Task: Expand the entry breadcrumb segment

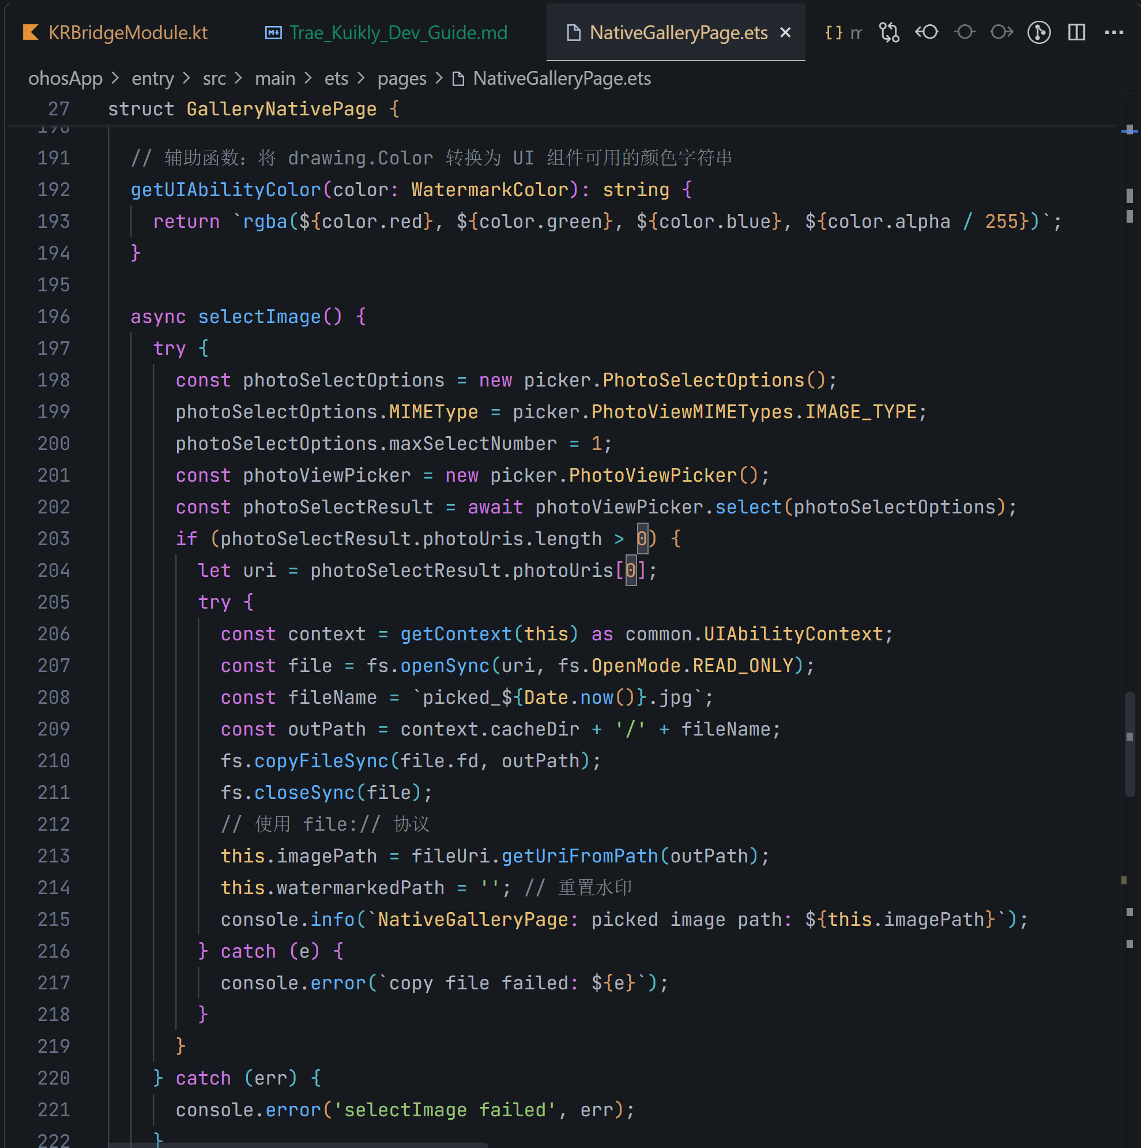Action: click(x=153, y=78)
